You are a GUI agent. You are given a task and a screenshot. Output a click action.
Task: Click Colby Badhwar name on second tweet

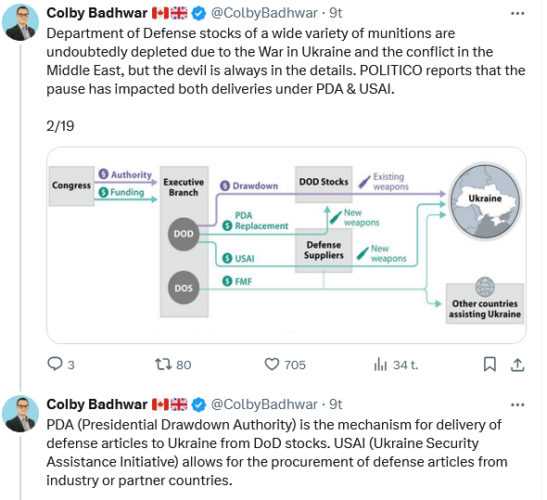pos(97,404)
